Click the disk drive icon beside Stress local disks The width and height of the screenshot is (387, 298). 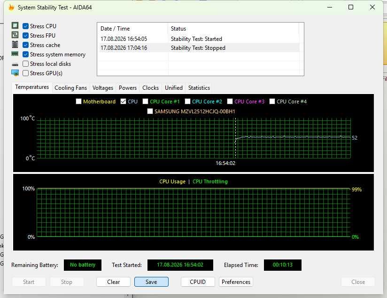15,64
